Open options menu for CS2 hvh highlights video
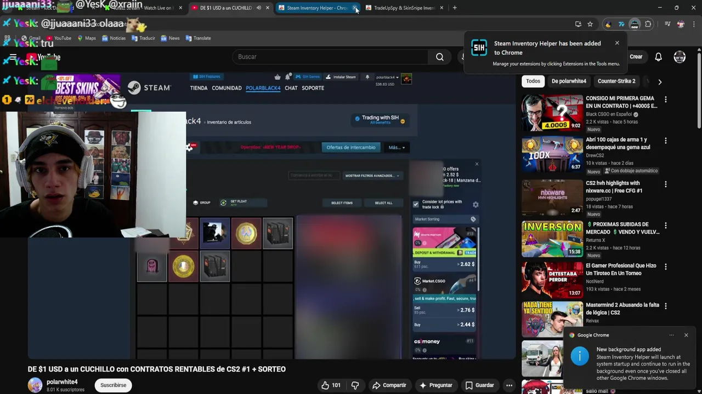Screen dimensions: 702x394 [x=666, y=184]
